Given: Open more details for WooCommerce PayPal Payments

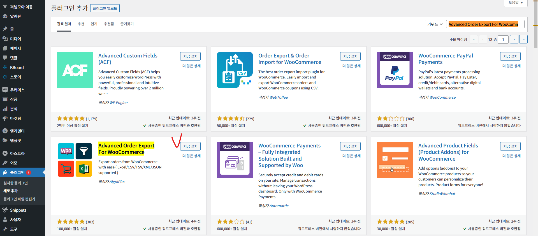Looking at the screenshot, I should tap(511, 66).
